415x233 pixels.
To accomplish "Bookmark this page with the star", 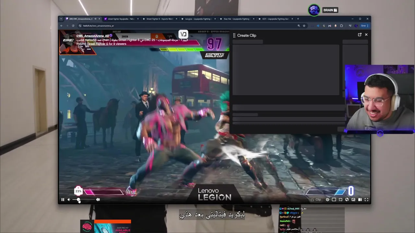I will click(304, 26).
